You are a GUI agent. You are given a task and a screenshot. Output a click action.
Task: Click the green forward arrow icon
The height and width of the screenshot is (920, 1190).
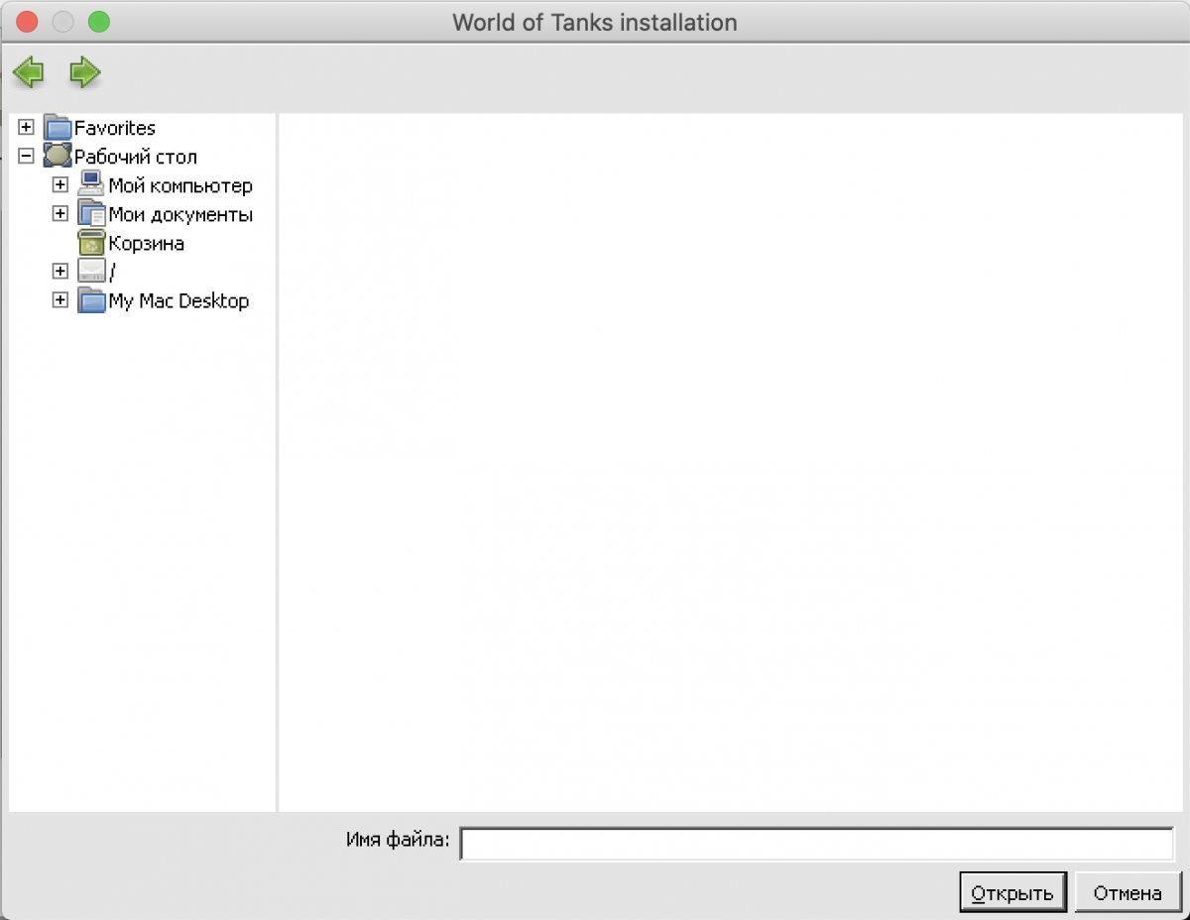85,72
